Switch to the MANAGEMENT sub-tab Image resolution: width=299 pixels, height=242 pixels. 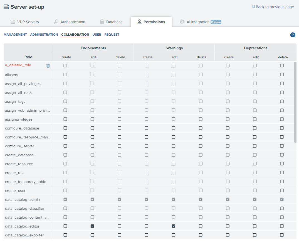coord(15,35)
